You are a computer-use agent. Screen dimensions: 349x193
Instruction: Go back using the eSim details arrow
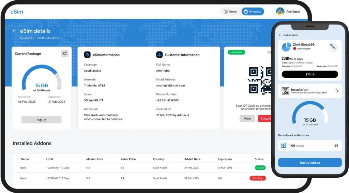pyautogui.click(x=14, y=31)
